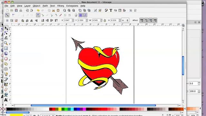206x116 pixels.
Task: Select the Rectangle tool
Action: click(x=6, y=48)
